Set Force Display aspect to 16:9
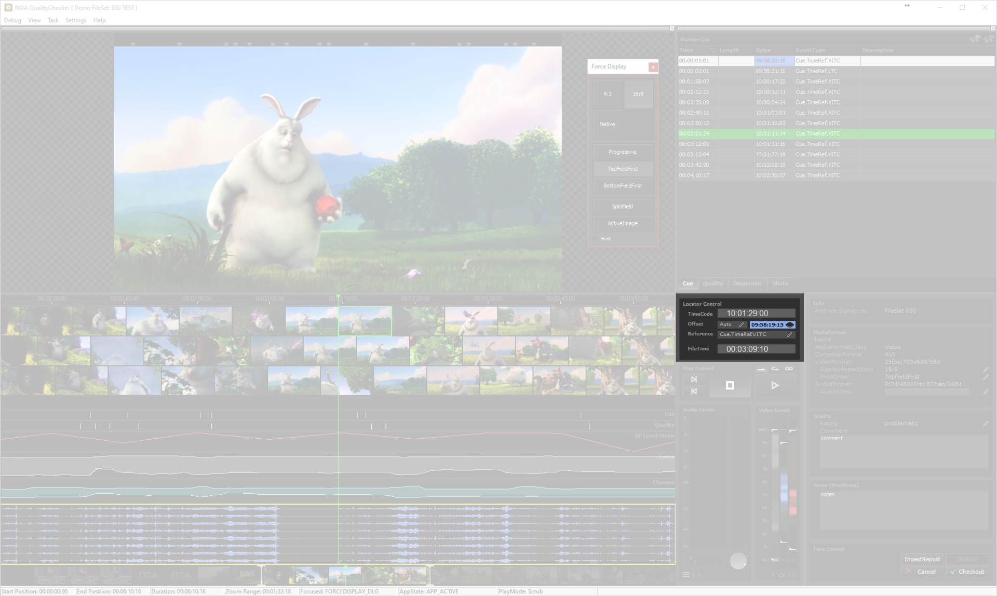This screenshot has height=596, width=997. [638, 94]
